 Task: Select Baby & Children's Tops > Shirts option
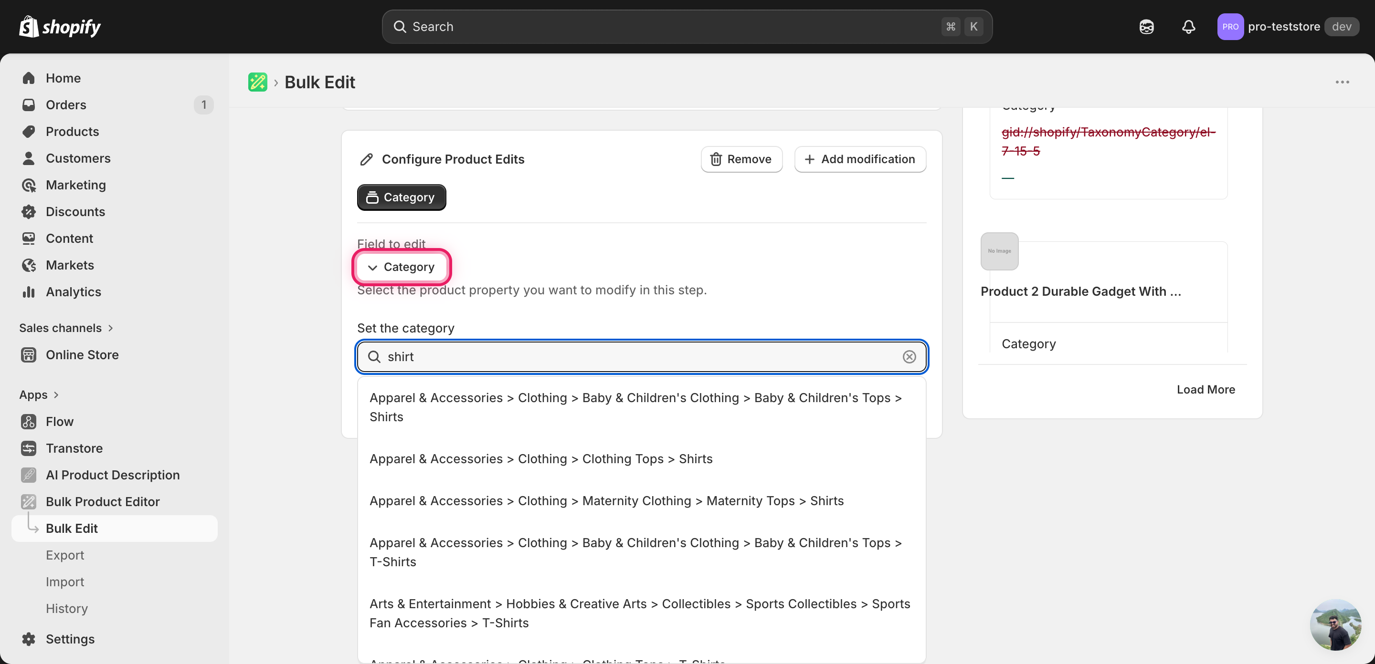(642, 407)
